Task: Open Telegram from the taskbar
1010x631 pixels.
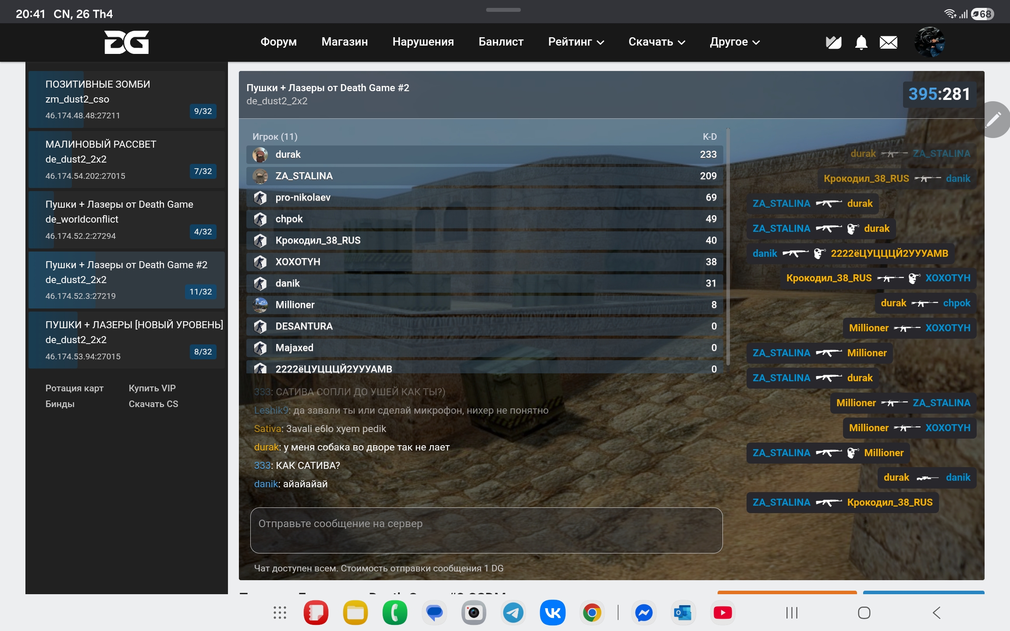Action: (x=513, y=613)
